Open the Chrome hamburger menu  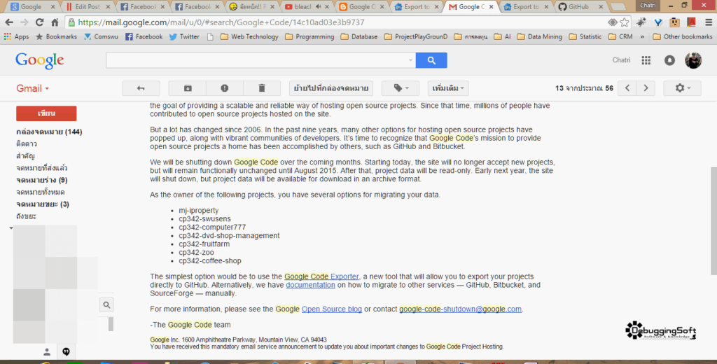click(709, 22)
